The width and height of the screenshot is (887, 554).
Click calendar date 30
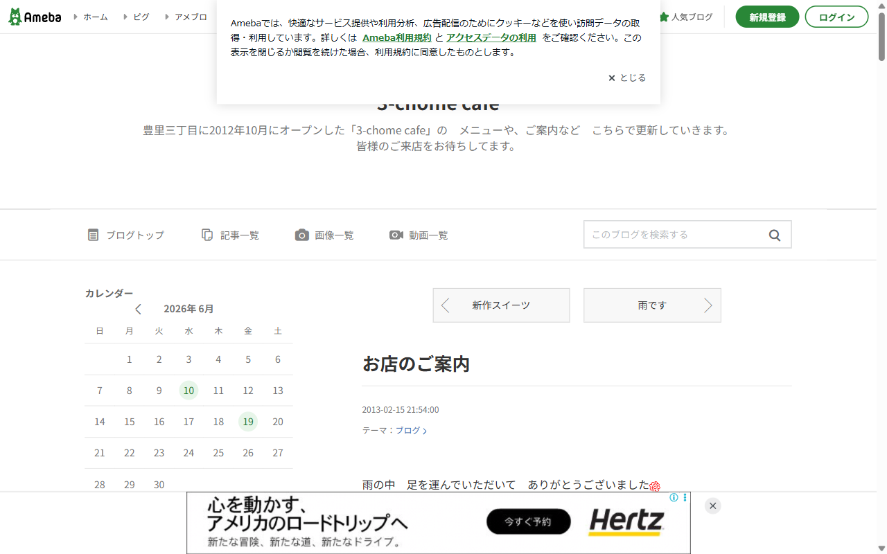[159, 485]
